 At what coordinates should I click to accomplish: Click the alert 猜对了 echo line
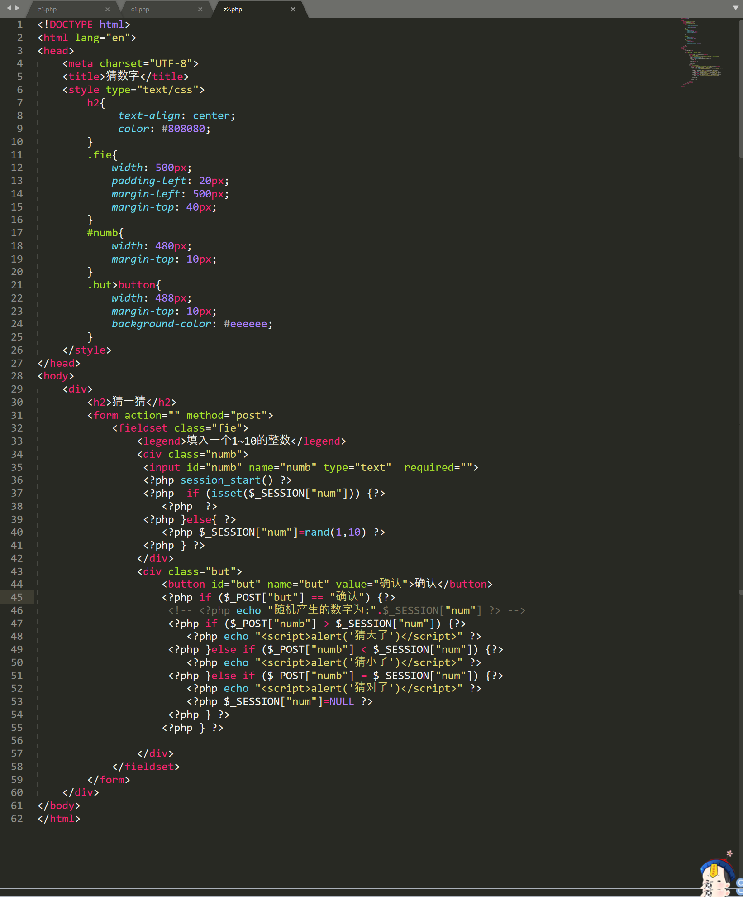click(334, 688)
